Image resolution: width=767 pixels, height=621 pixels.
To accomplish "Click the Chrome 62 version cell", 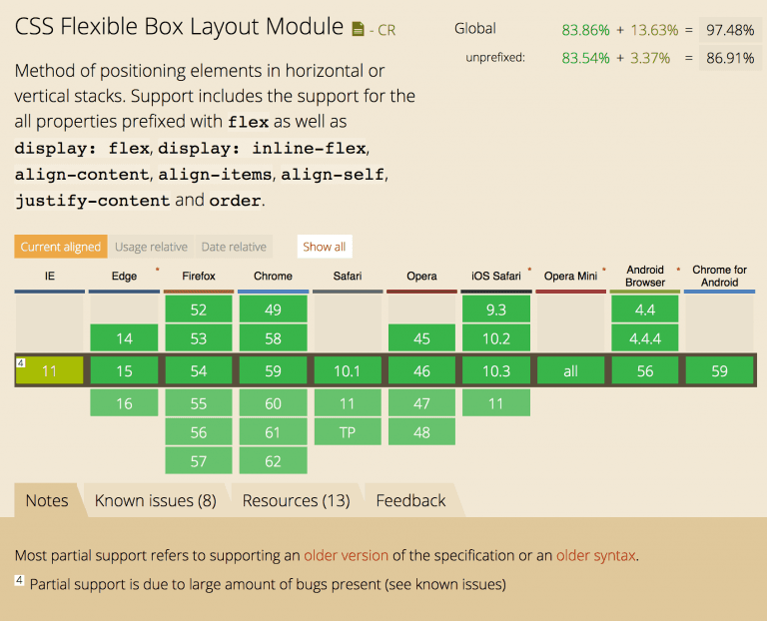I will pos(273,461).
